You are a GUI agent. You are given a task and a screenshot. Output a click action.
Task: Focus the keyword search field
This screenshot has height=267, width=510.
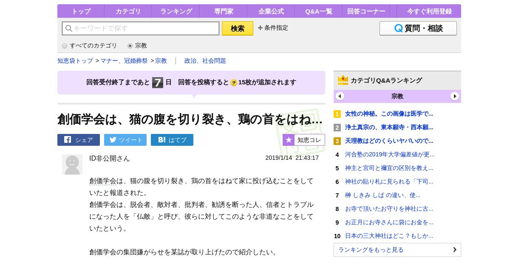click(x=141, y=28)
